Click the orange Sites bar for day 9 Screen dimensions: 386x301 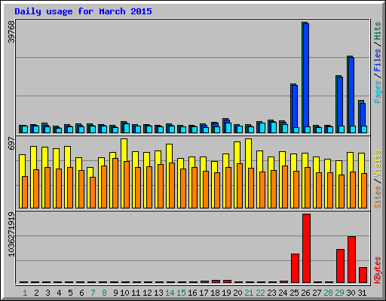tap(115, 183)
